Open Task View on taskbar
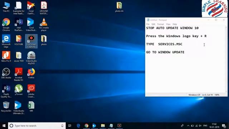 point(70,126)
